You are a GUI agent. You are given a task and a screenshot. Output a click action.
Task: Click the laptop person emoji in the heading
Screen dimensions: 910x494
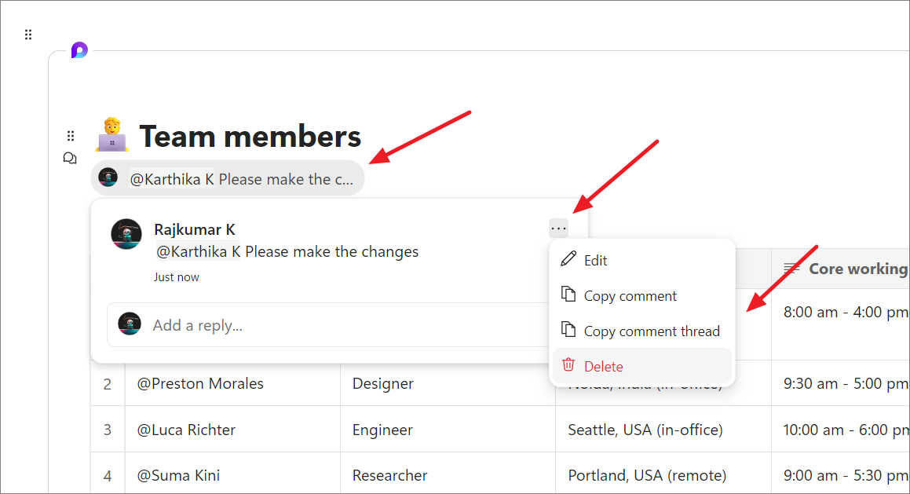tap(112, 135)
